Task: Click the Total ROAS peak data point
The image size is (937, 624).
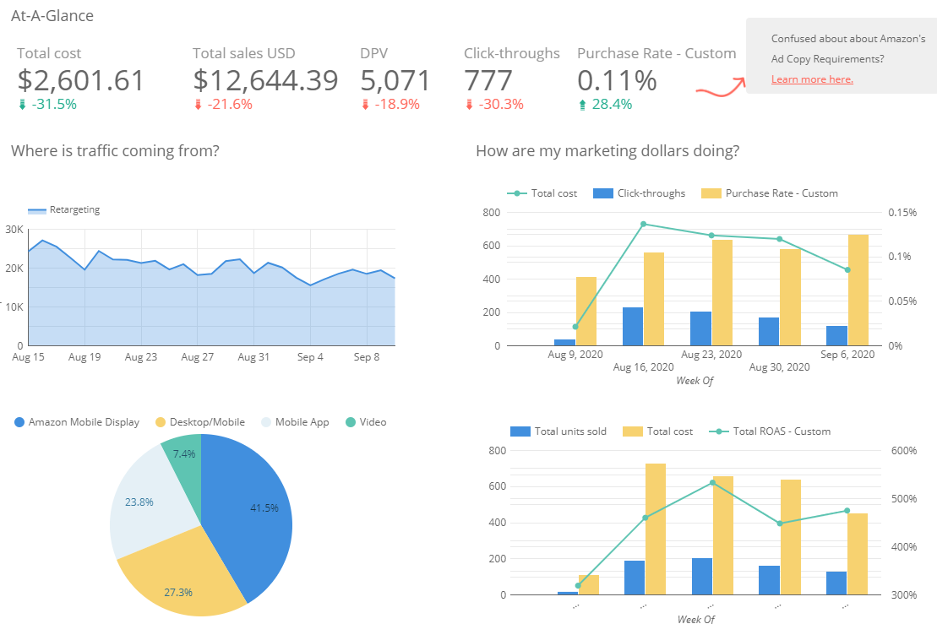Action: tap(712, 482)
